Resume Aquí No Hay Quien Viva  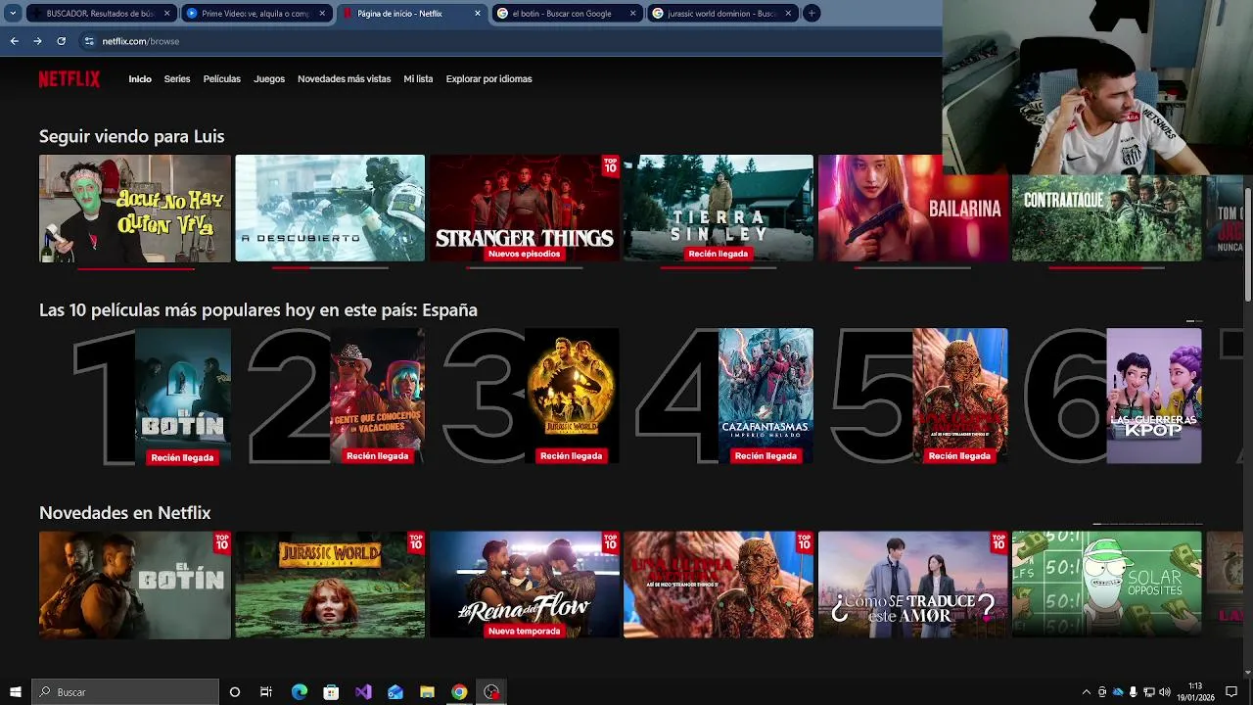click(x=135, y=208)
